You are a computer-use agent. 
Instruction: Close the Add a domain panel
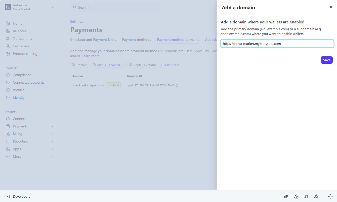pyautogui.click(x=331, y=7)
